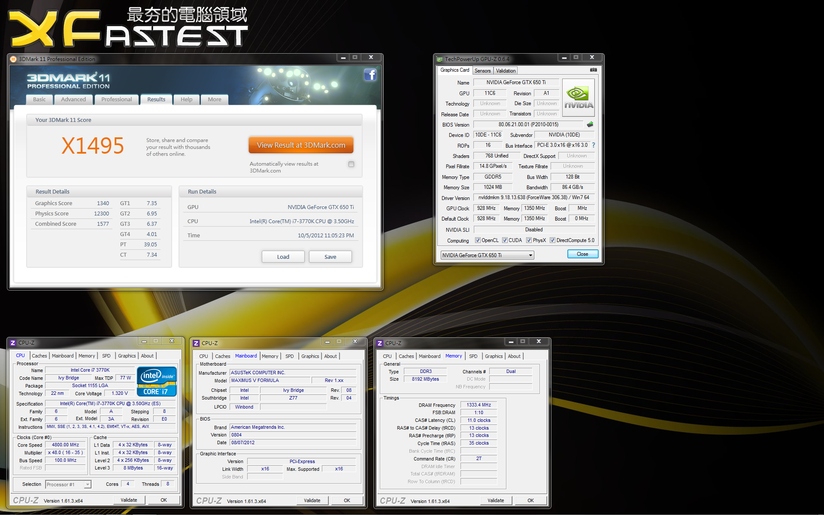
Task: Open the Processor #1 selection dropdown
Action: [x=68, y=485]
